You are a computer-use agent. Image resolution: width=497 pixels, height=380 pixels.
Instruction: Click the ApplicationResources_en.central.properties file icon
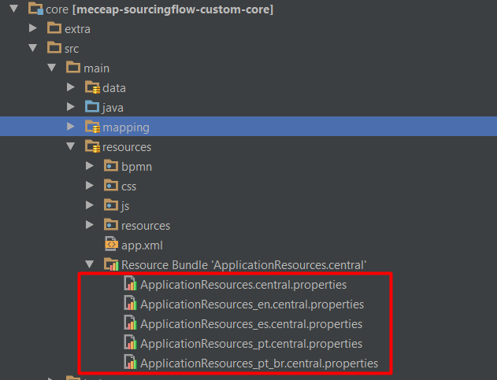(131, 304)
